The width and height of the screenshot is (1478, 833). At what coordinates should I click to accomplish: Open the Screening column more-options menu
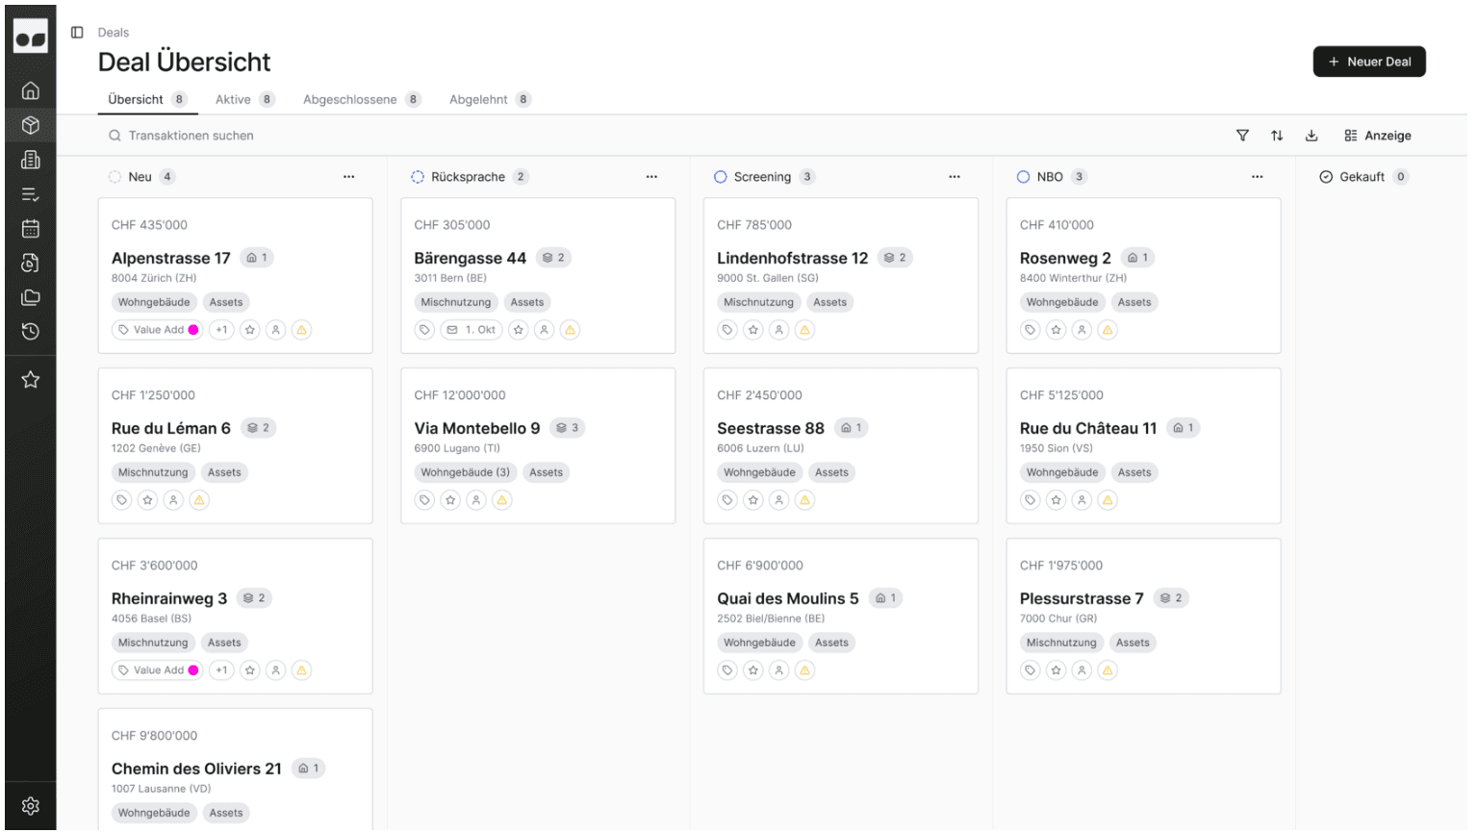955,177
